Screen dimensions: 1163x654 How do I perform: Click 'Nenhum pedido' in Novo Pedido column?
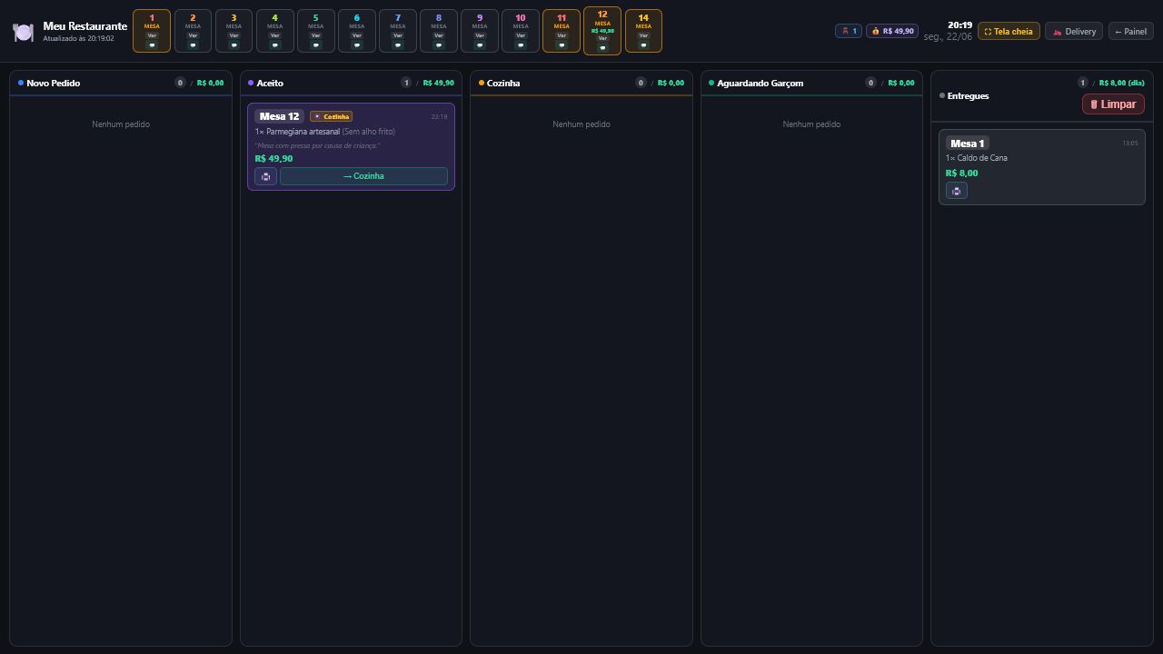(121, 124)
